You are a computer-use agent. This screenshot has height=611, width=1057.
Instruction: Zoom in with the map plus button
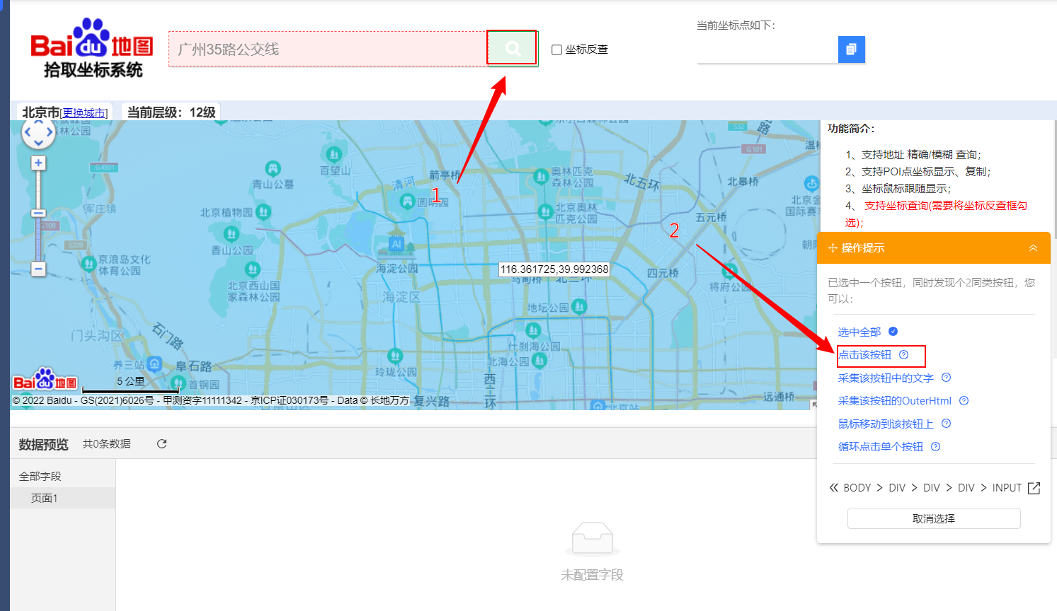pyautogui.click(x=38, y=163)
